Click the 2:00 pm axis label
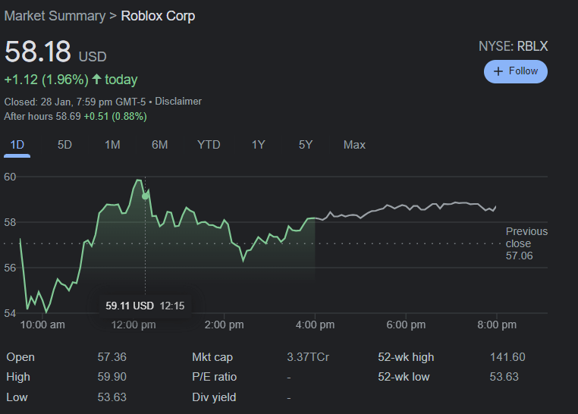 click(224, 325)
